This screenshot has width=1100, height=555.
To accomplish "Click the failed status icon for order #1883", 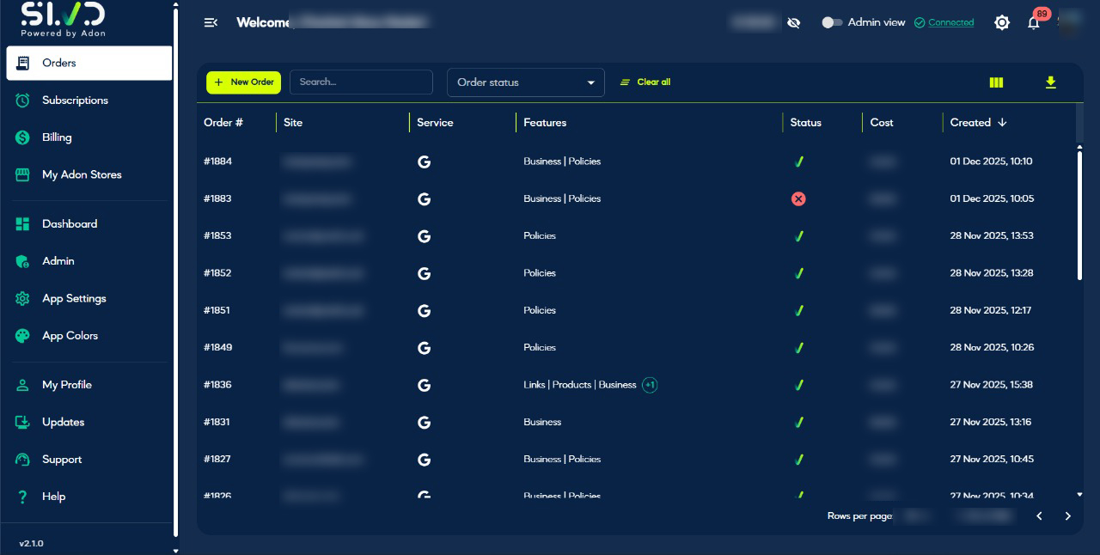I will [x=798, y=198].
